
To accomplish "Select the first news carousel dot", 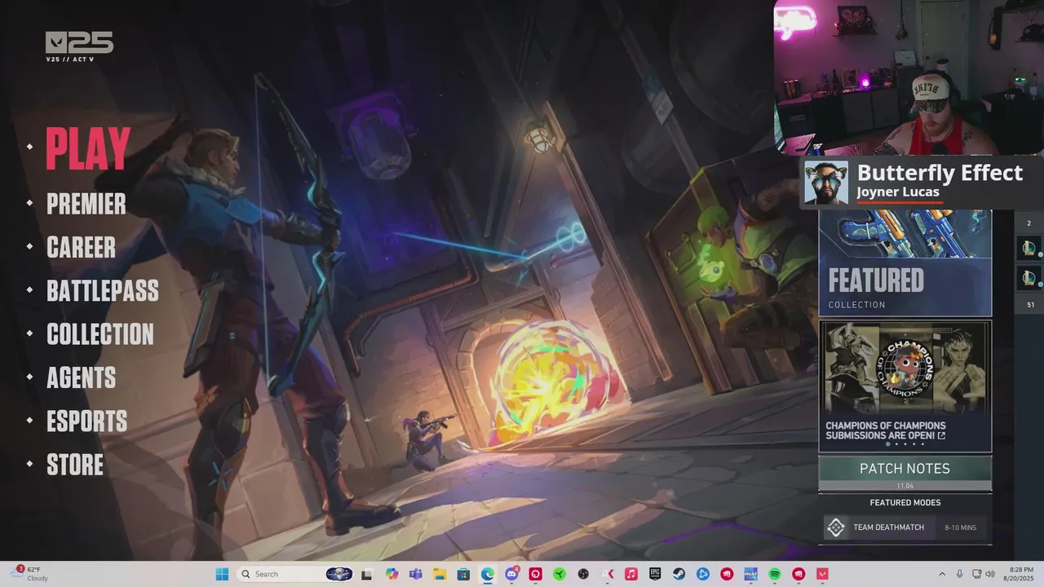I will pos(887,444).
